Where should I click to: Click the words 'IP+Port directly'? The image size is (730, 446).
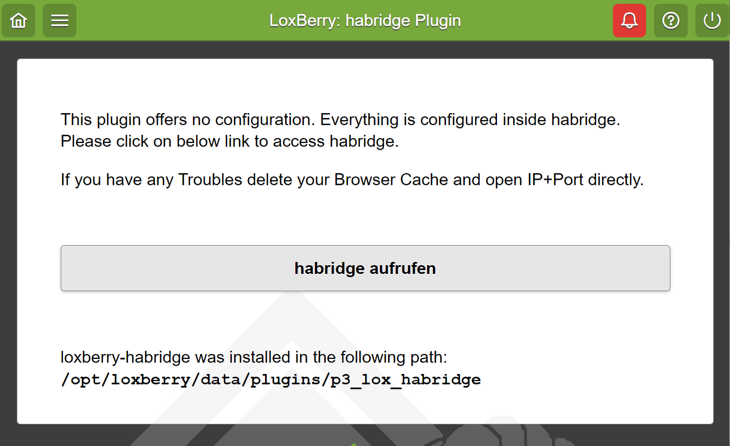(585, 179)
